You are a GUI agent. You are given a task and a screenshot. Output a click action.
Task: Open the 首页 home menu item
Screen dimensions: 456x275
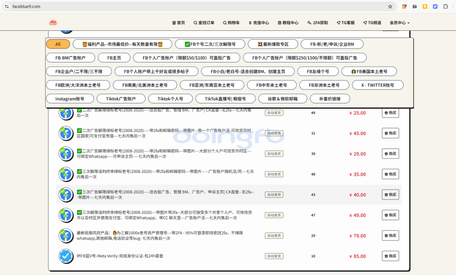tap(179, 23)
